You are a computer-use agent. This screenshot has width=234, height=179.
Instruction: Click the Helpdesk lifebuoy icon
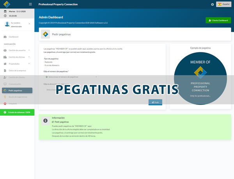[5, 104]
